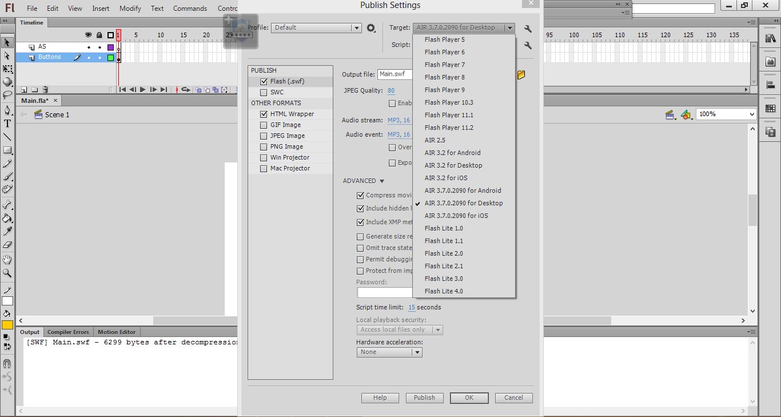Cancel the Publish Settings dialog
Image resolution: width=781 pixels, height=417 pixels.
(x=513, y=398)
